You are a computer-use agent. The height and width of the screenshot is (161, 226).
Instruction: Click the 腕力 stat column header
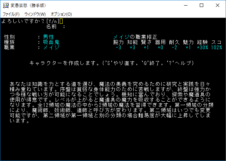pyautogui.click(x=118, y=42)
